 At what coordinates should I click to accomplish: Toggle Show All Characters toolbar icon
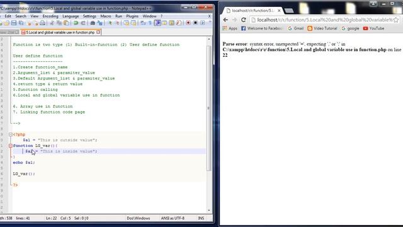point(150,23)
